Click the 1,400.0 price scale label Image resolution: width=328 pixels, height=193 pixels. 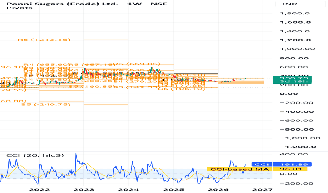click(x=295, y=31)
